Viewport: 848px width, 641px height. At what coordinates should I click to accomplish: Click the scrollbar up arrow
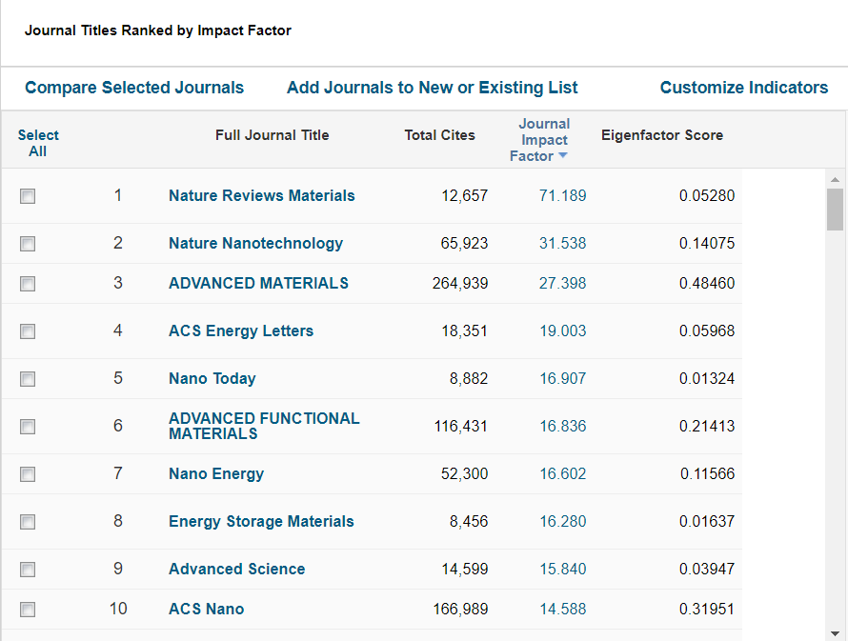click(835, 179)
